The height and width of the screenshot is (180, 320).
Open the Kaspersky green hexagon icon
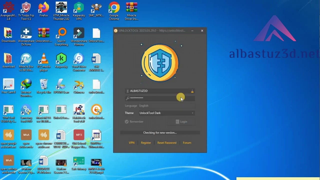61,61
